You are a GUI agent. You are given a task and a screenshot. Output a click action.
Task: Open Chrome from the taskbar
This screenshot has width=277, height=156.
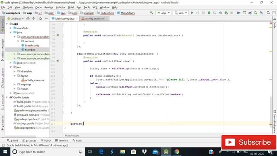tap(177, 152)
